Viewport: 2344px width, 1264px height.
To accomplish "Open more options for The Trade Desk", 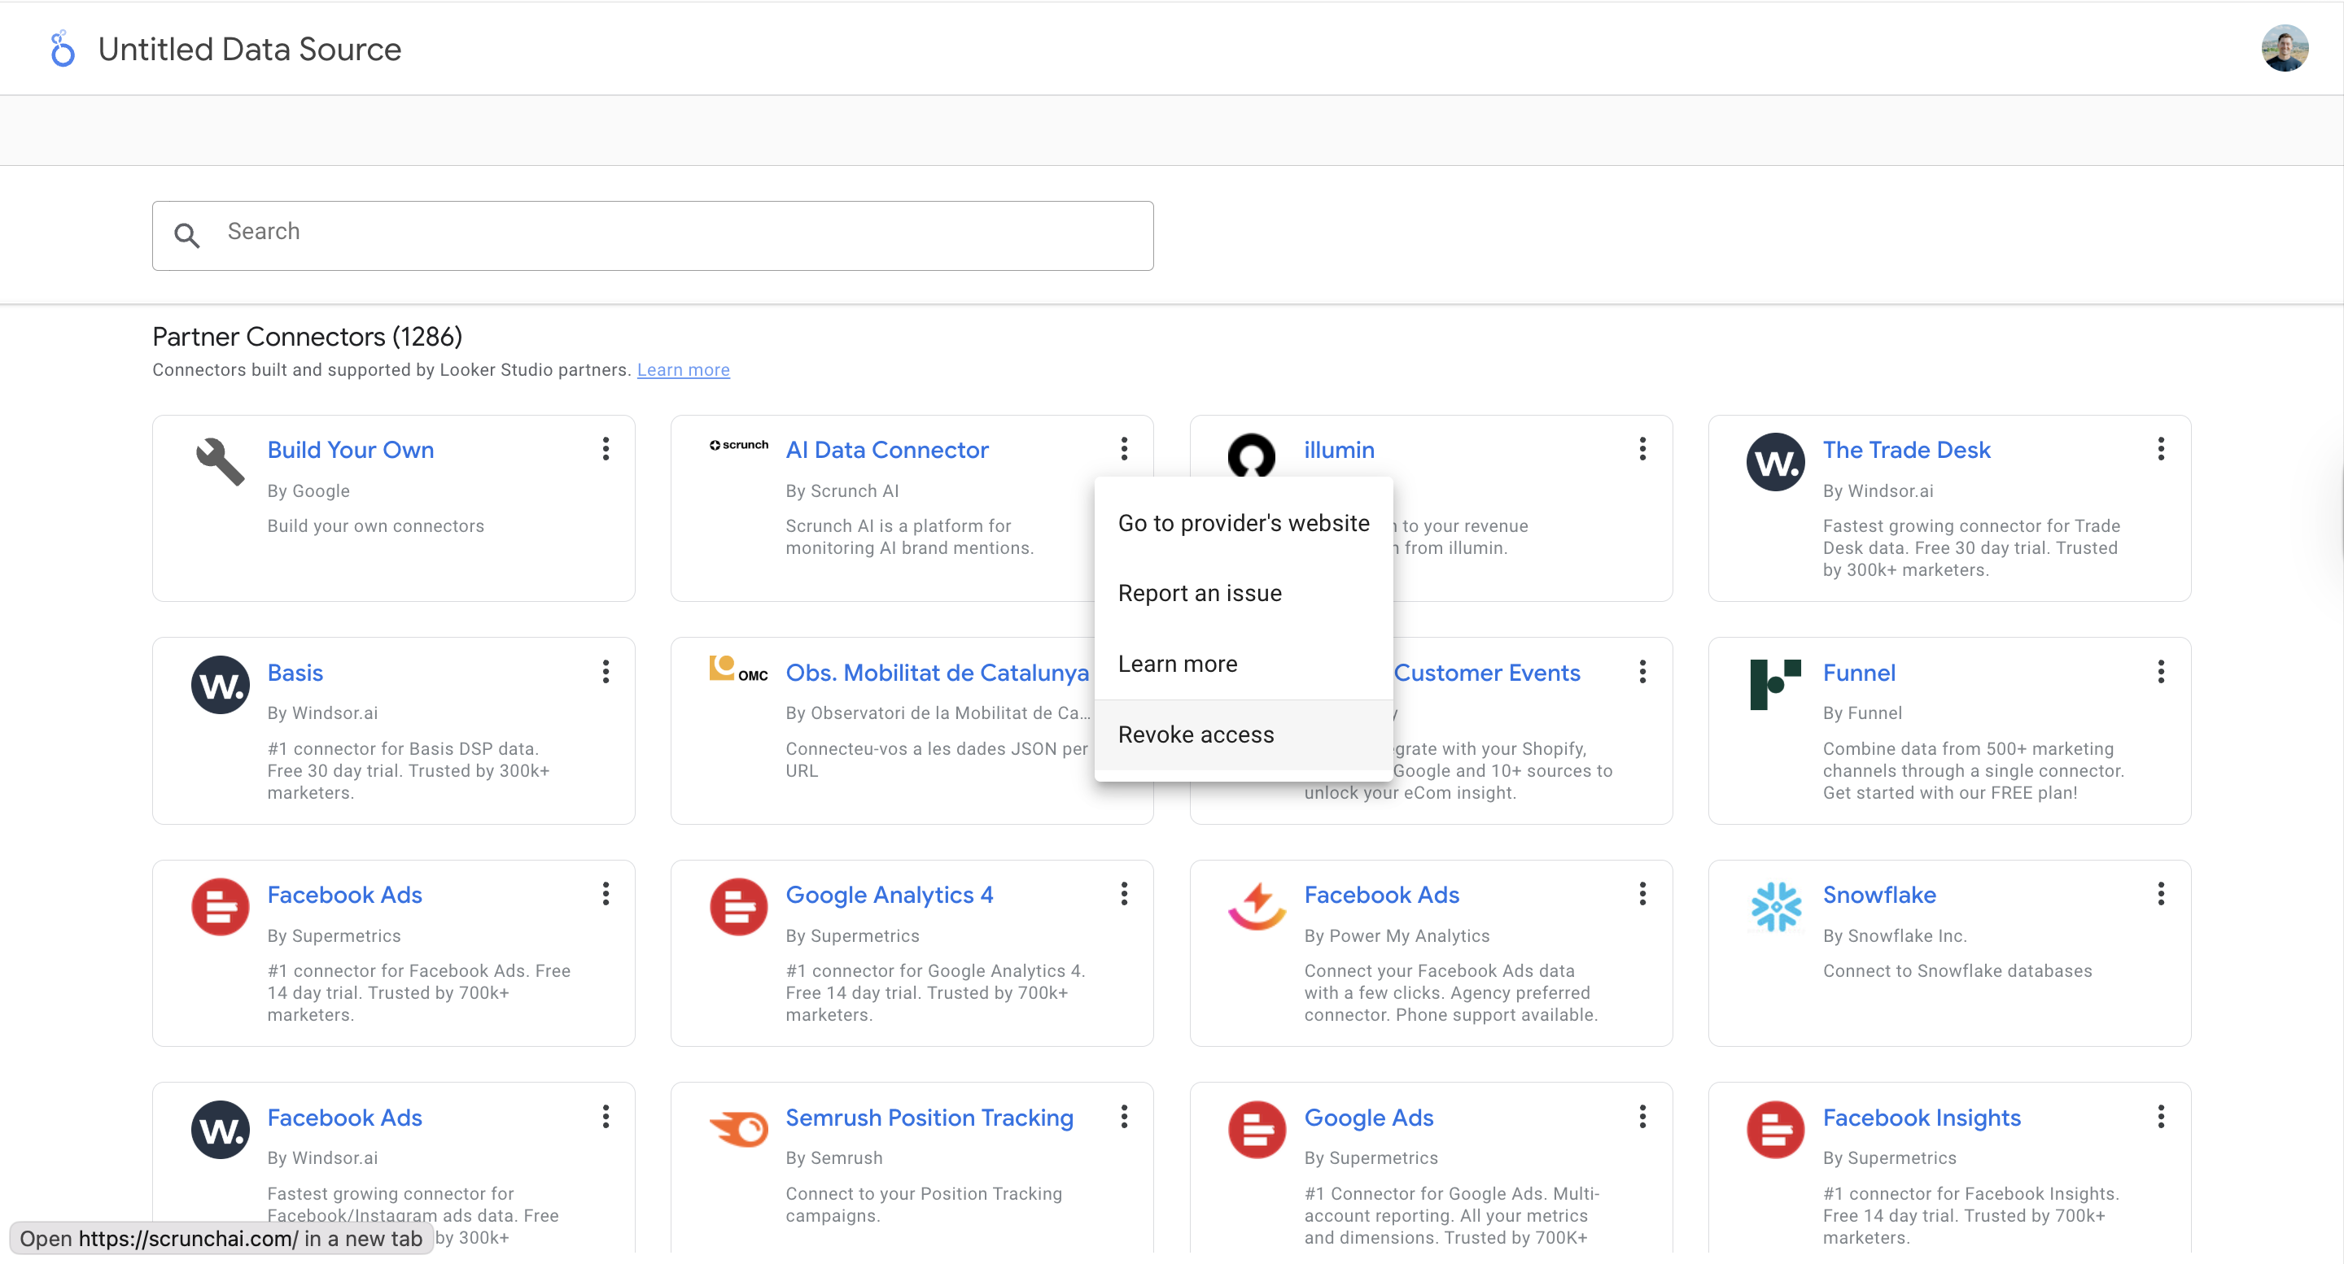I will (x=2160, y=448).
